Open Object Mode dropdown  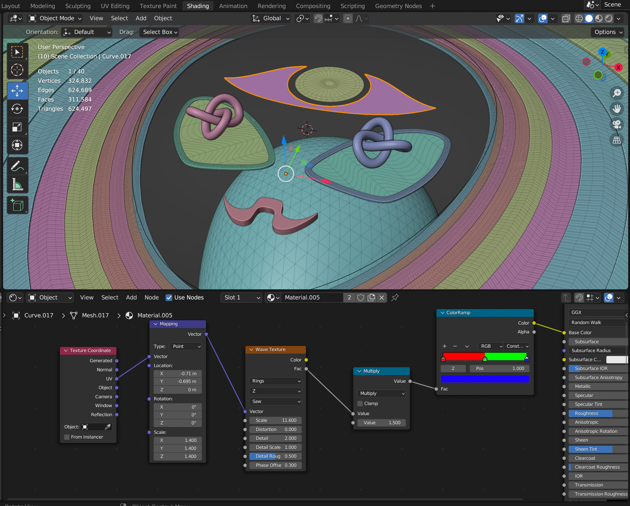coord(55,18)
